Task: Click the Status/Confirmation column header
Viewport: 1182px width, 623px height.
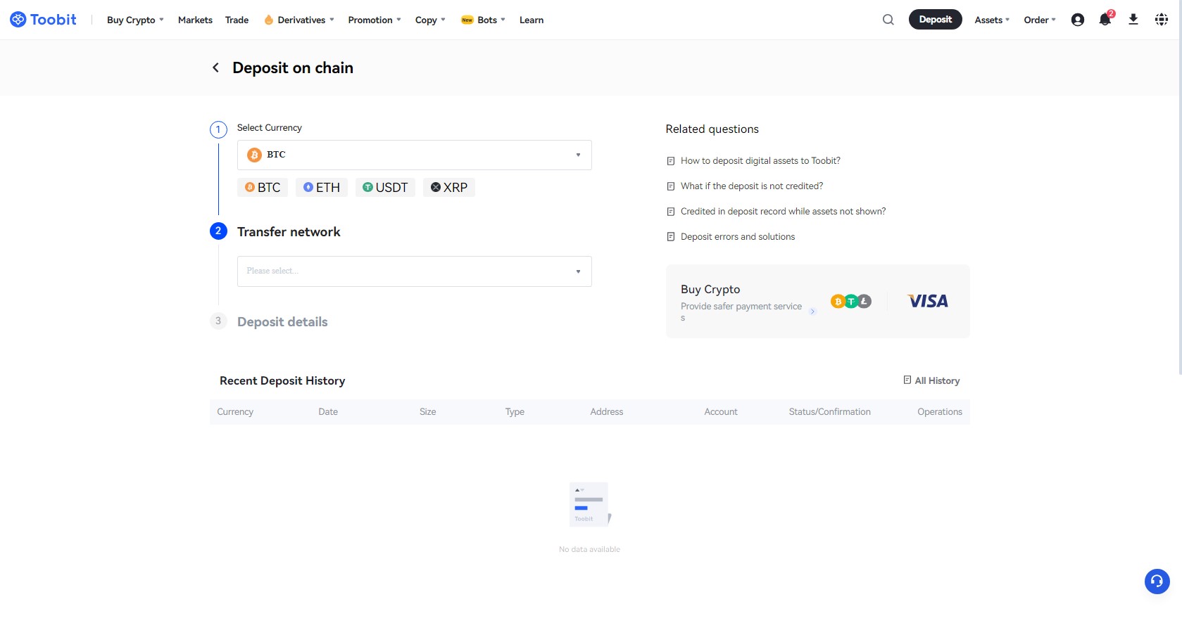Action: tap(829, 412)
